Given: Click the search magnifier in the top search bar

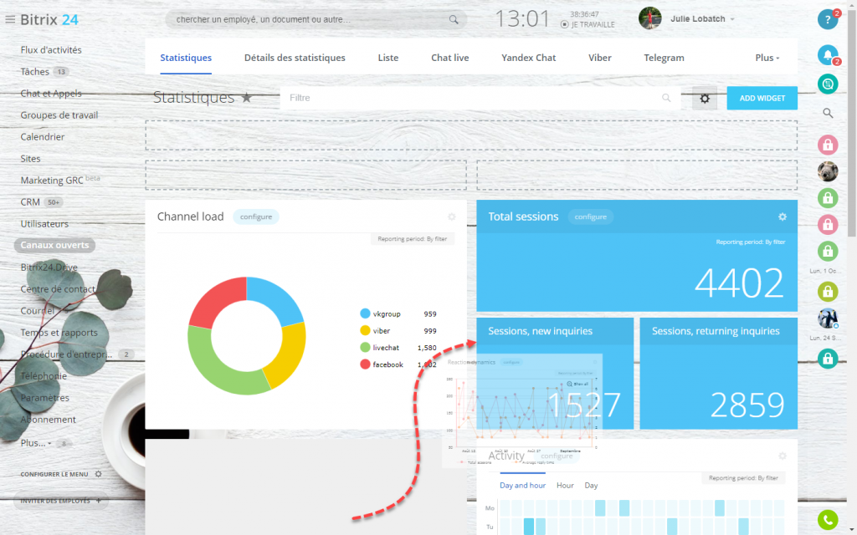Looking at the screenshot, I should (454, 20).
